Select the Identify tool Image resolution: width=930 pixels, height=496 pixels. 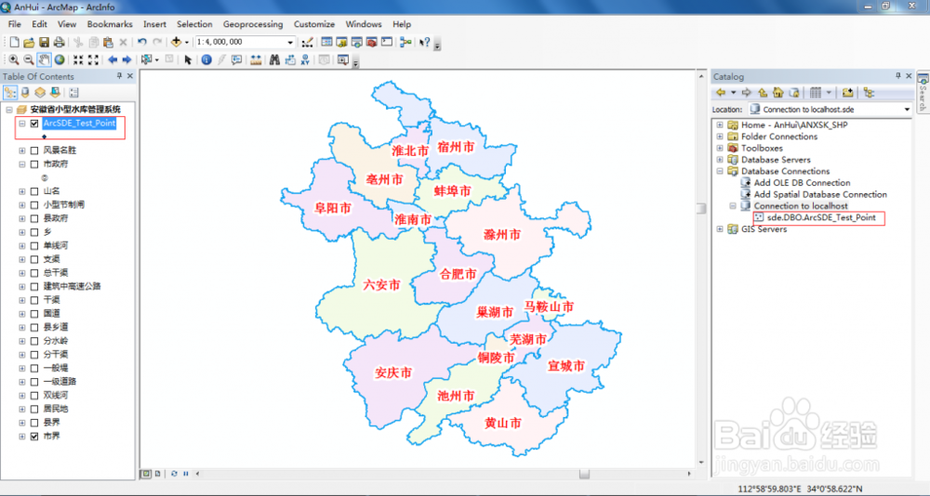tap(206, 59)
